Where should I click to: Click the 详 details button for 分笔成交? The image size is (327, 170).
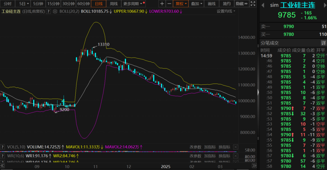tap(323, 43)
